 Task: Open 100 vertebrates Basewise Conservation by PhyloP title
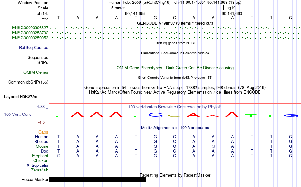pyautogui.click(x=175, y=107)
